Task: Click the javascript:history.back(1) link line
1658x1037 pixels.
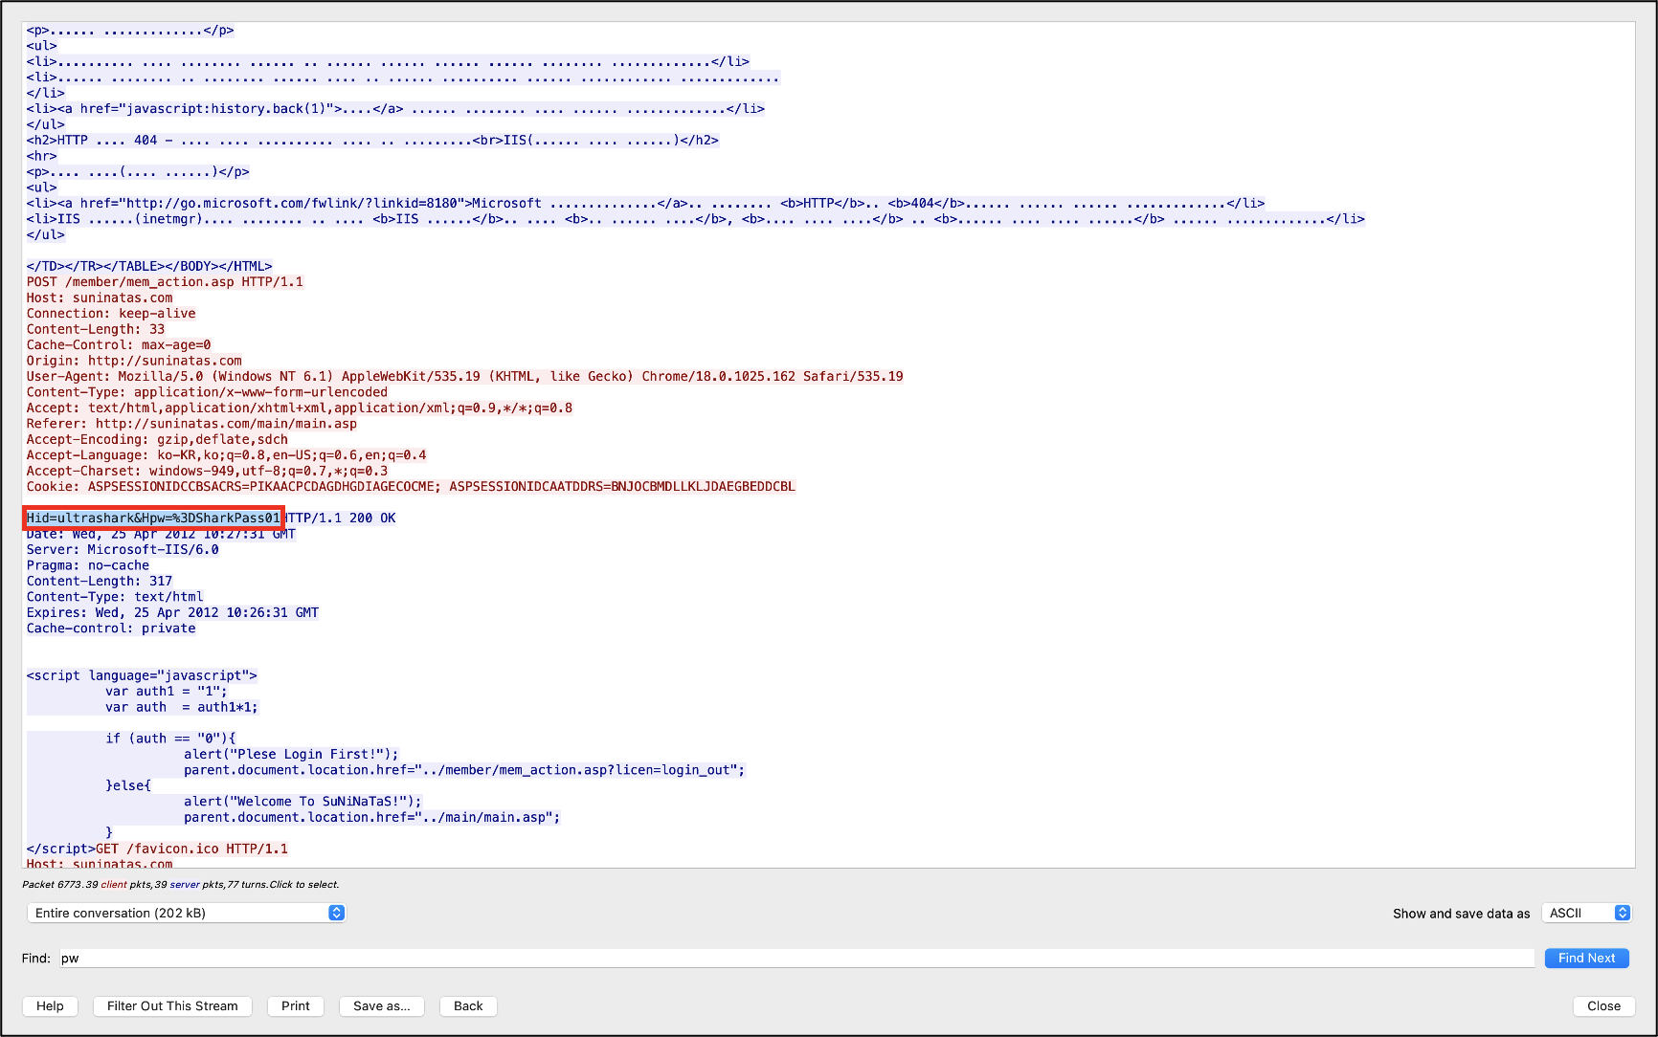Action: 395,108
